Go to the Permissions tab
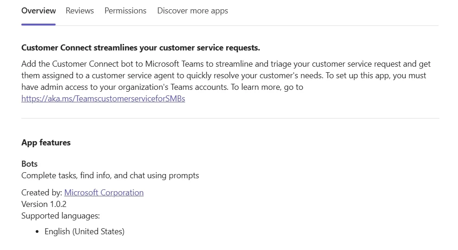 pyautogui.click(x=125, y=11)
